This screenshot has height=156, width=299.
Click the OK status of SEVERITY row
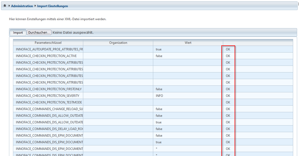[x=228, y=96]
